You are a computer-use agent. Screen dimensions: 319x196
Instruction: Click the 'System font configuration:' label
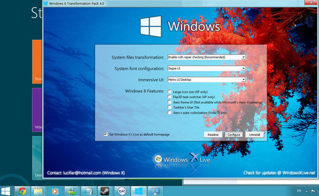point(139,68)
